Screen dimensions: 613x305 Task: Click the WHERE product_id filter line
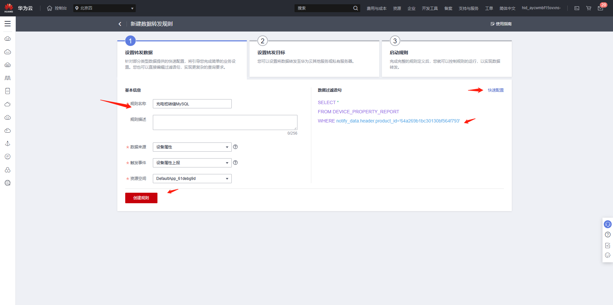[389, 121]
